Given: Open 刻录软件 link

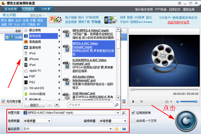Looking at the screenshot, I should [x=175, y=9].
